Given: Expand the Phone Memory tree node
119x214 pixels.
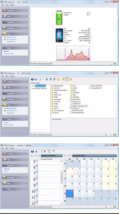Looking at the screenshot, I should coord(32,89).
